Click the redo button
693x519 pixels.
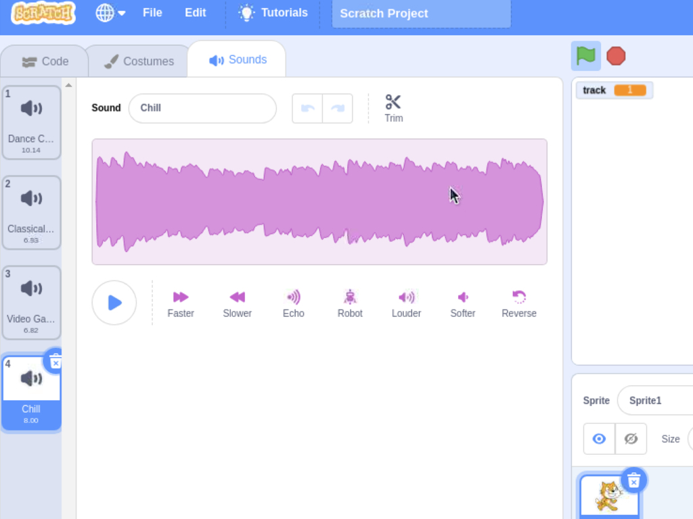click(338, 108)
